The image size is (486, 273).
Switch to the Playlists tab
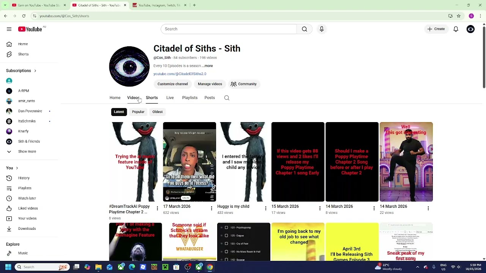(190, 98)
